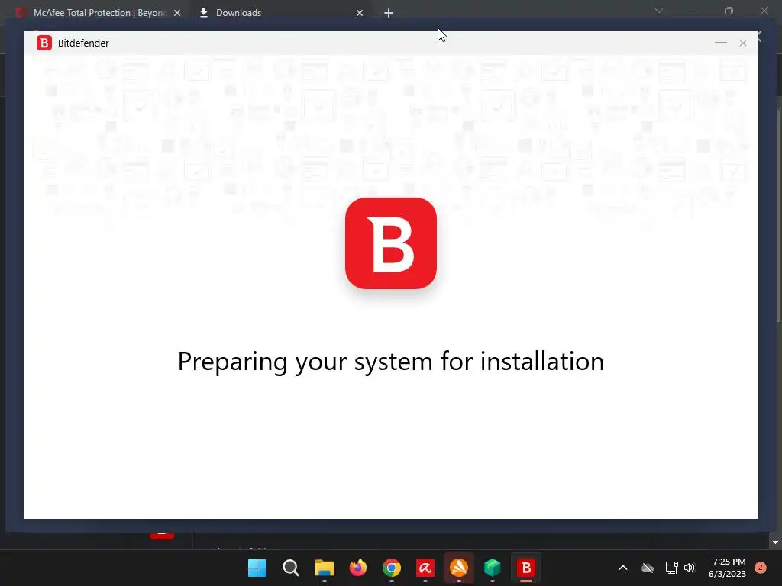Open the volume speaker tray icon
The height and width of the screenshot is (586, 782).
coord(690,568)
